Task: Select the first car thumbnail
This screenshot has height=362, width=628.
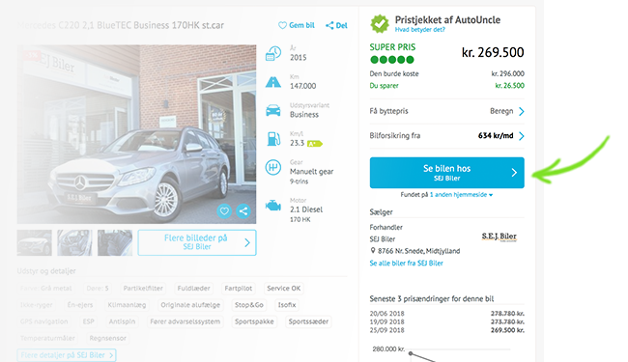Action: [35, 242]
